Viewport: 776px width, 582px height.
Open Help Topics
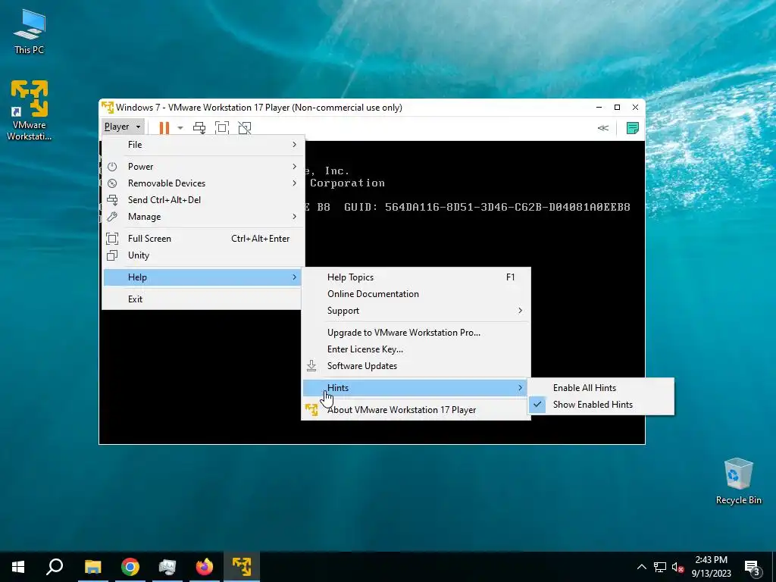(x=416, y=277)
